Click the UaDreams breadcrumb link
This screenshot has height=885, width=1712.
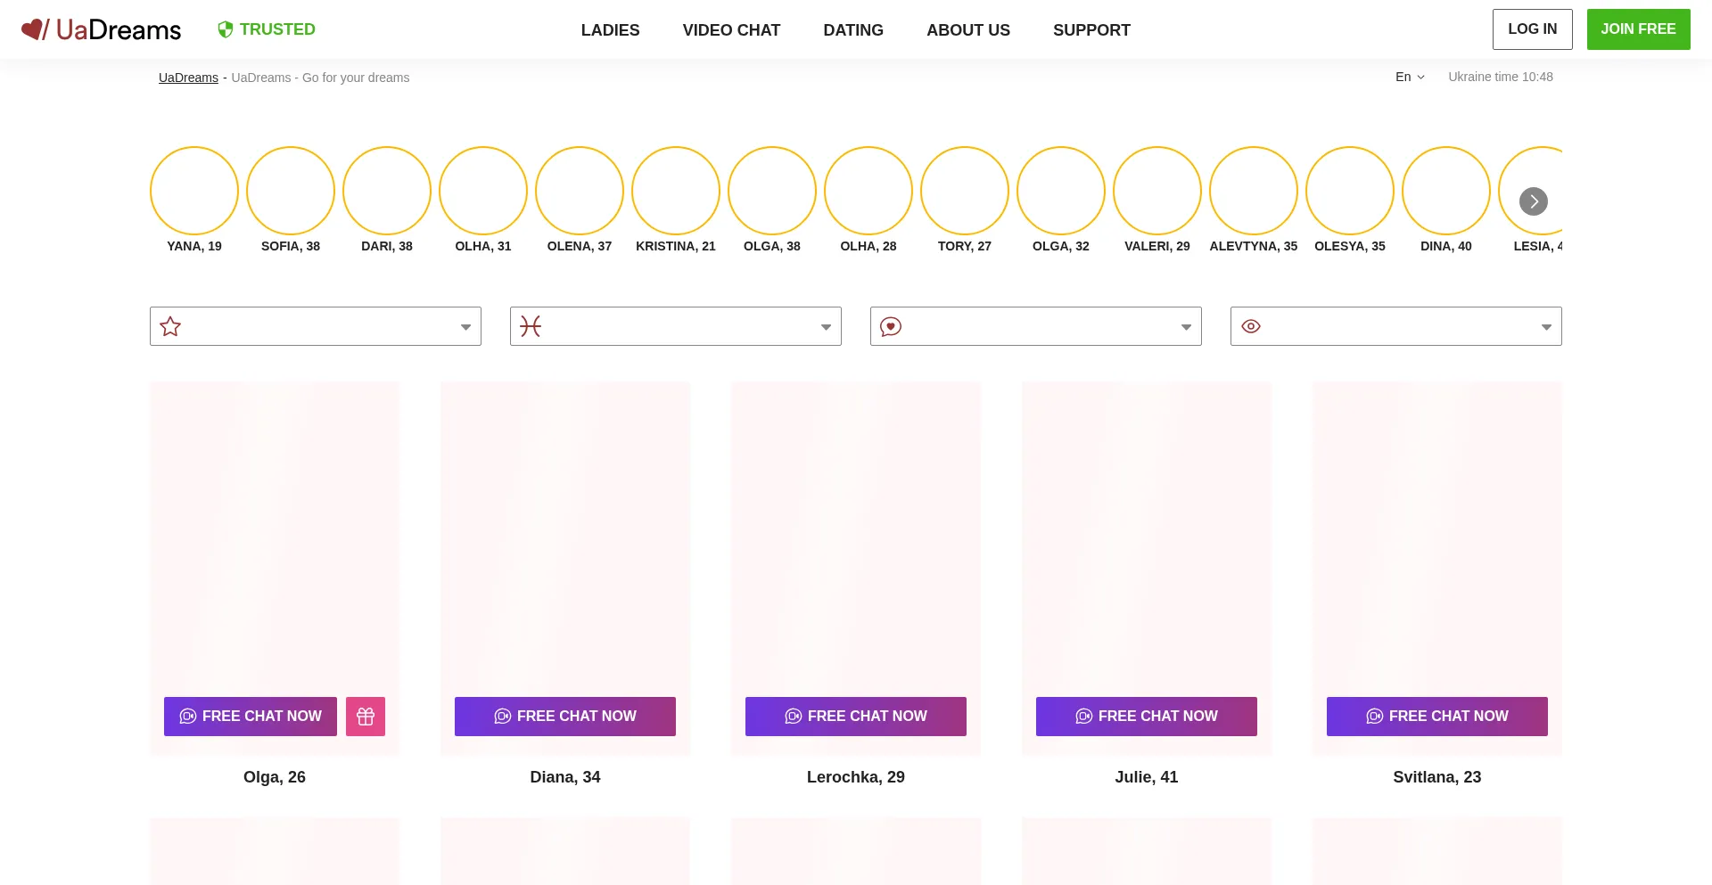click(x=188, y=78)
